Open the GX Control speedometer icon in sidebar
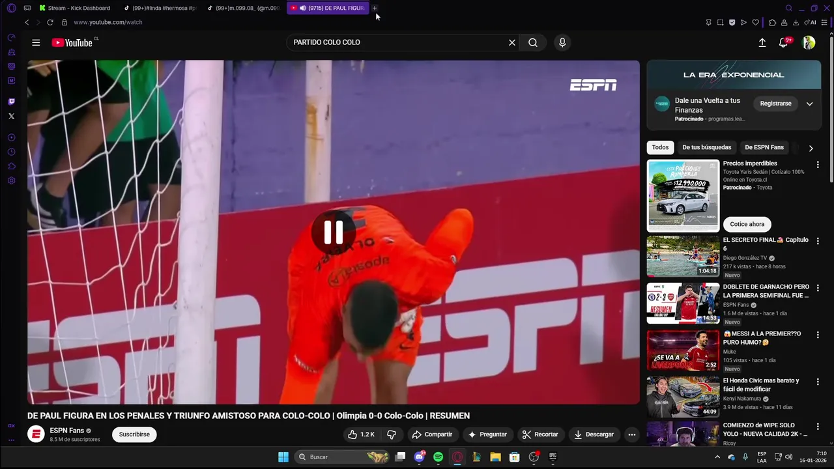This screenshot has width=834, height=469. click(x=11, y=38)
